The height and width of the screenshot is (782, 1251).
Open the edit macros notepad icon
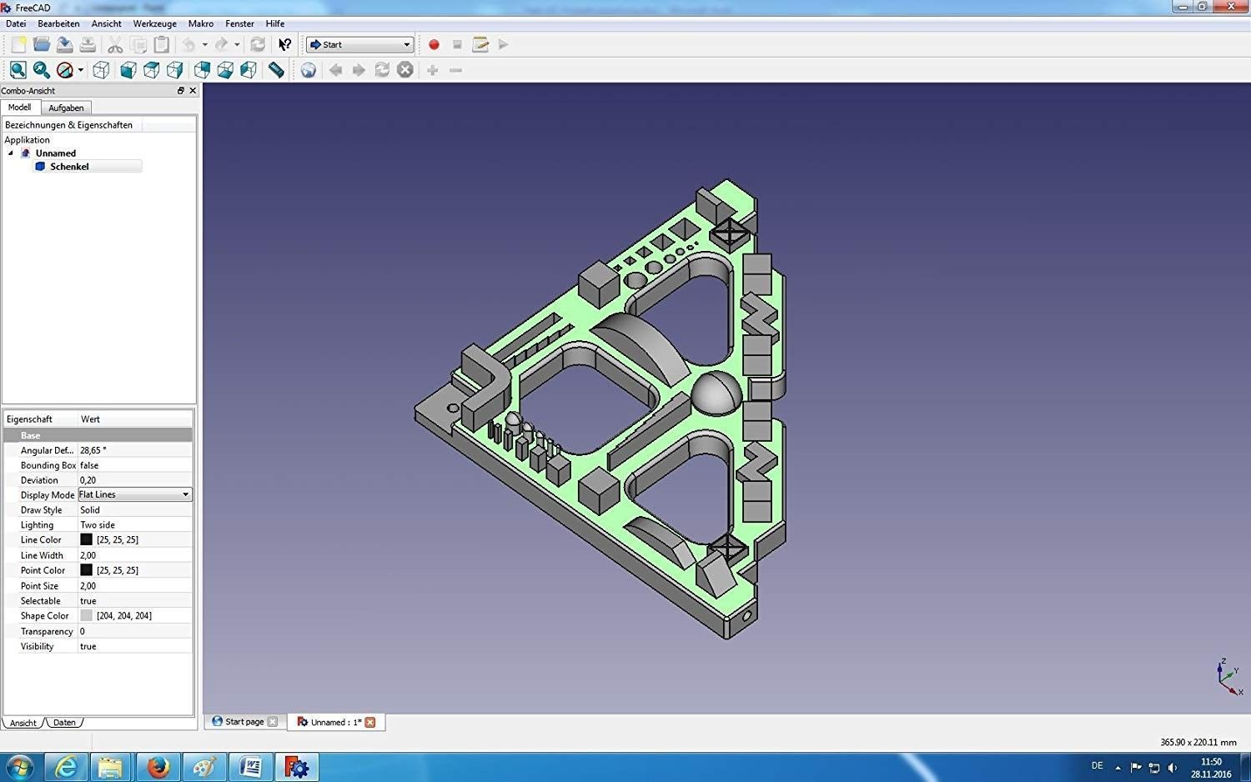(x=480, y=45)
